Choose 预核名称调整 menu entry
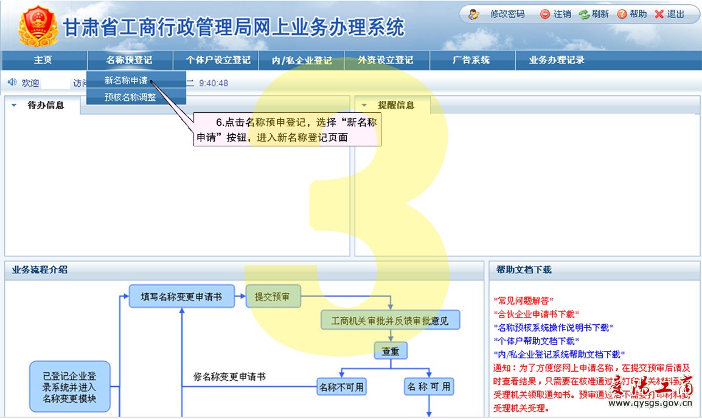This screenshot has height=419, width=702. pyautogui.click(x=130, y=97)
